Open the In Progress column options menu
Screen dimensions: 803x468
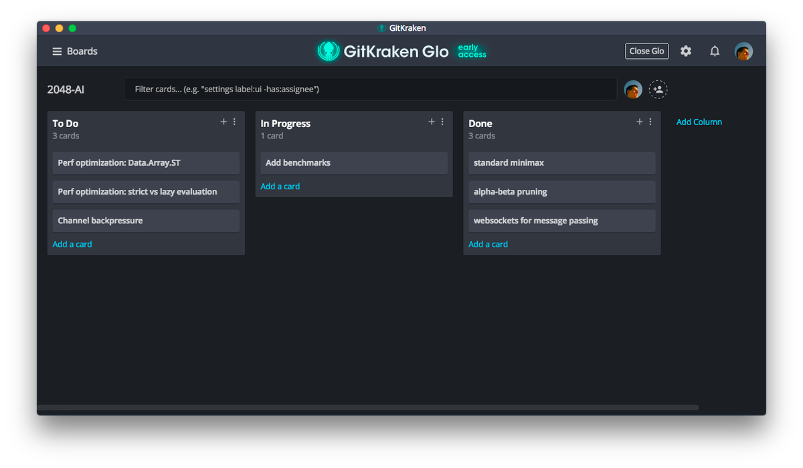tap(442, 122)
